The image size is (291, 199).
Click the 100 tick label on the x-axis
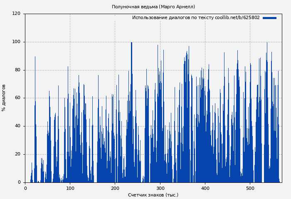[70, 188]
